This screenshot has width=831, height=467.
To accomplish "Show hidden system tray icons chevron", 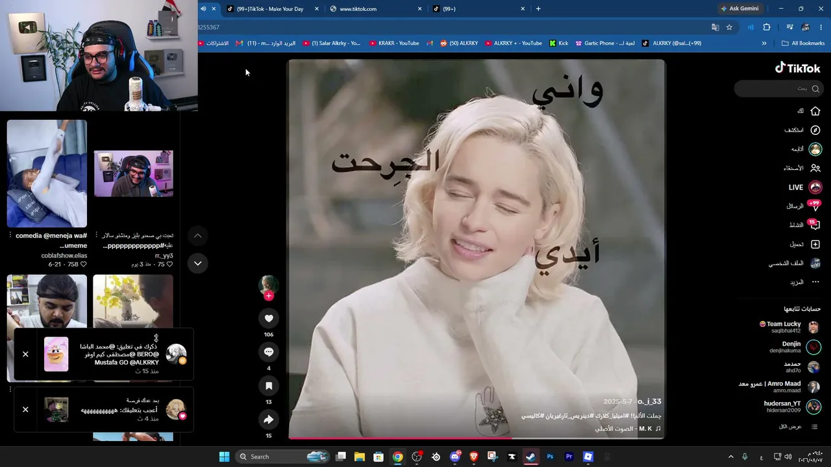I will (730, 457).
